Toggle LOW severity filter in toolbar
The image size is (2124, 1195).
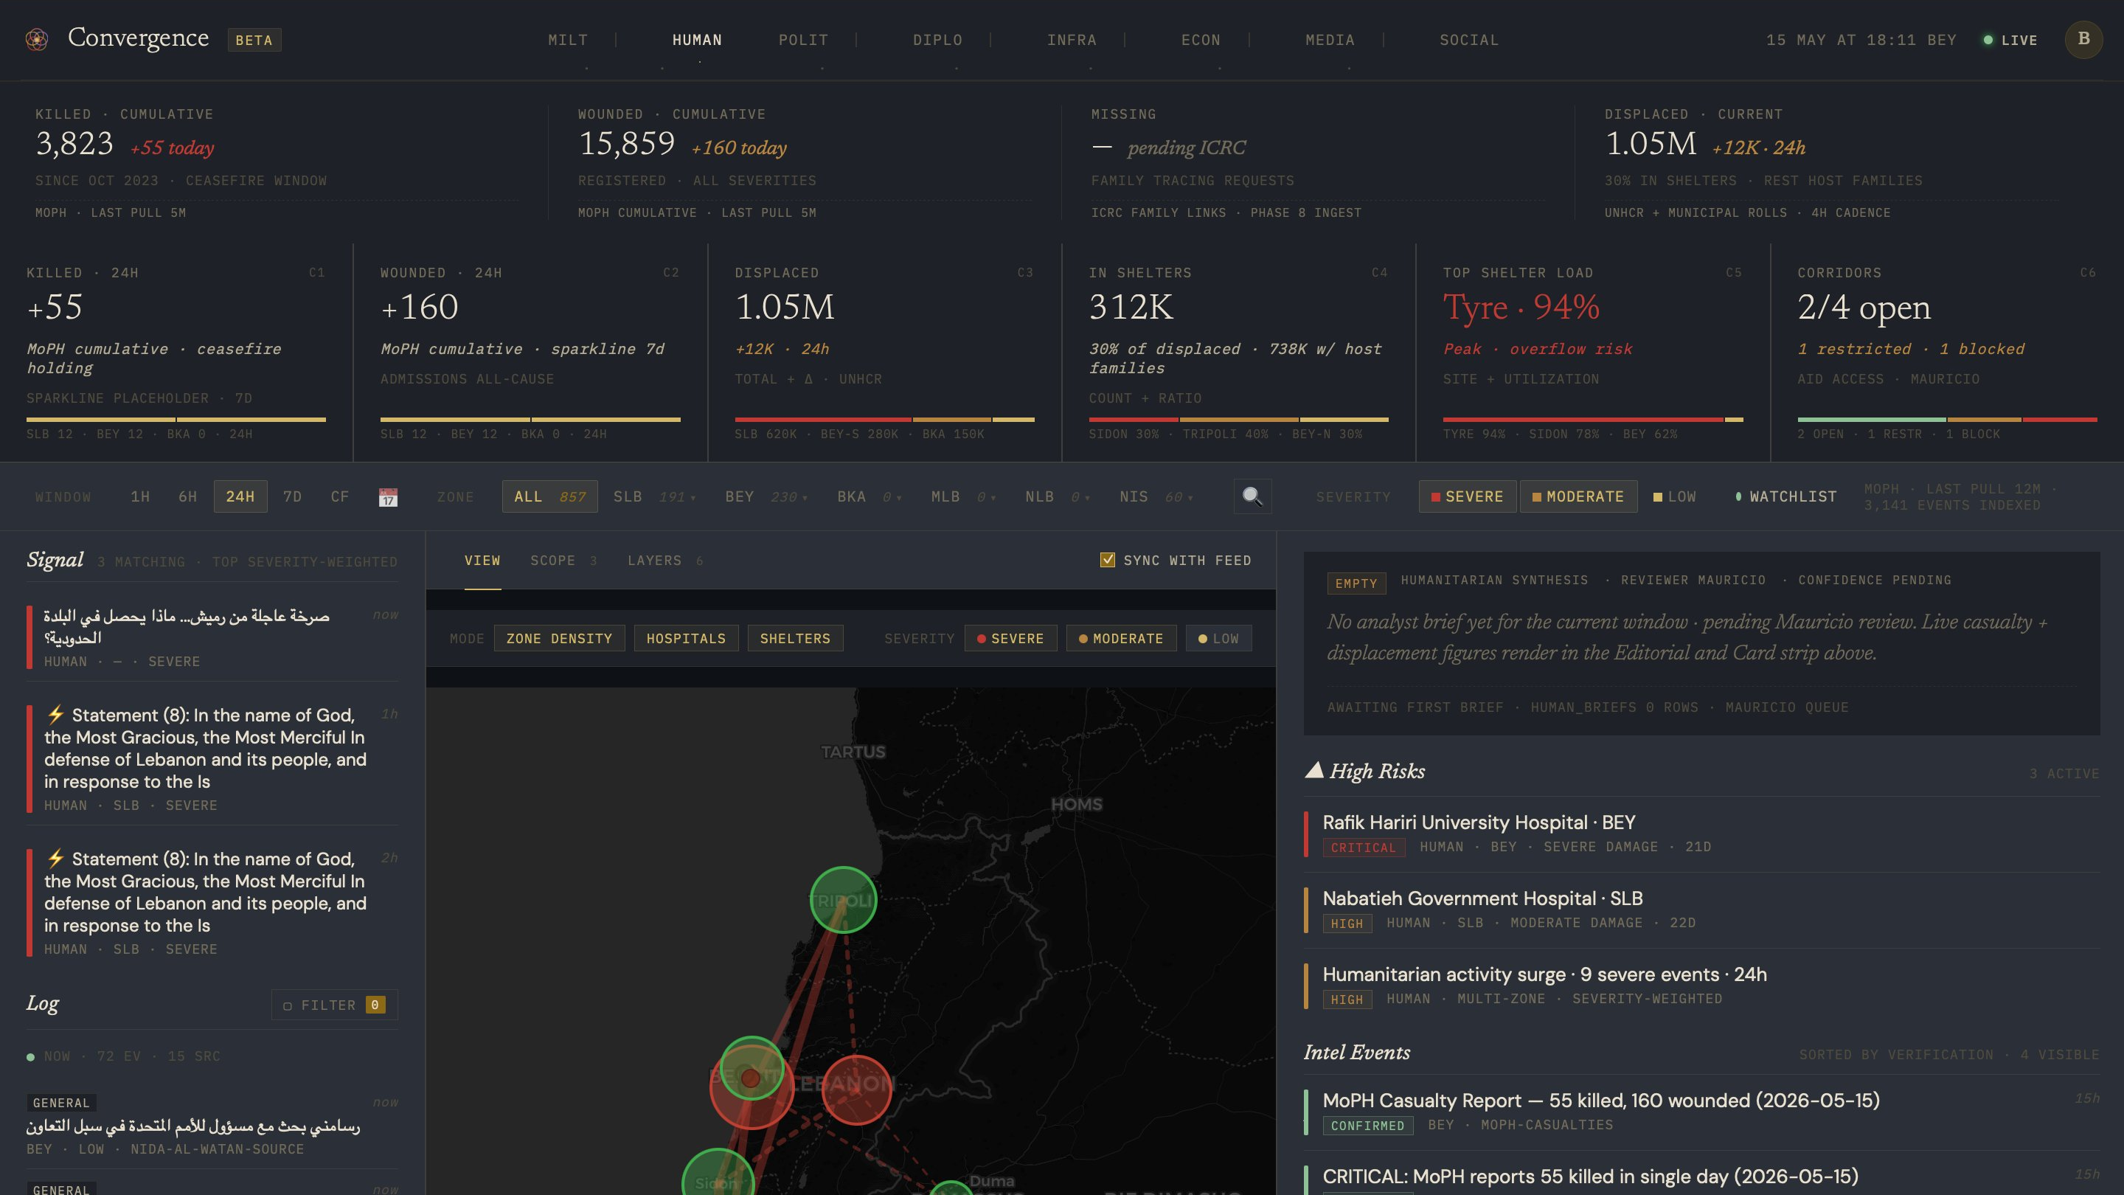[1675, 496]
